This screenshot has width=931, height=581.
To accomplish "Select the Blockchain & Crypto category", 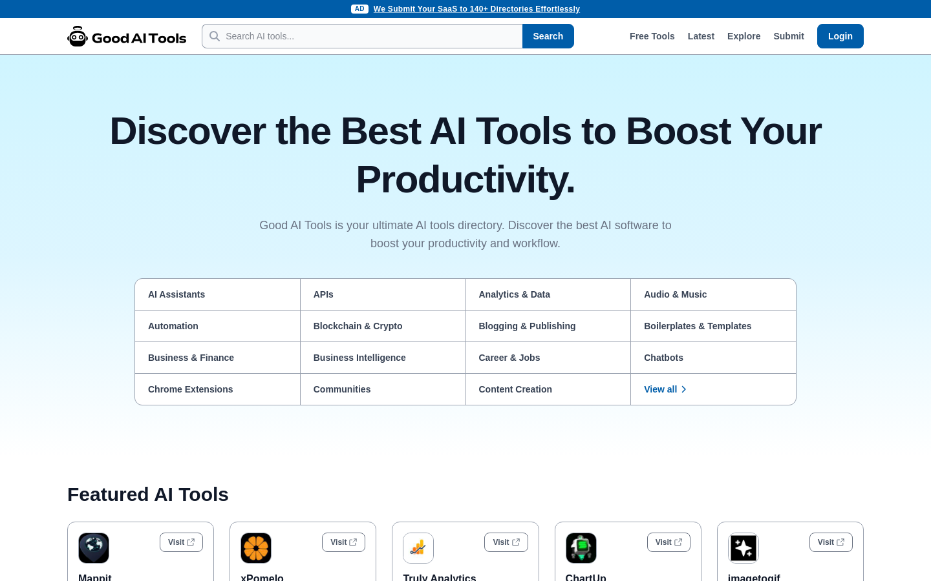I will point(383,326).
